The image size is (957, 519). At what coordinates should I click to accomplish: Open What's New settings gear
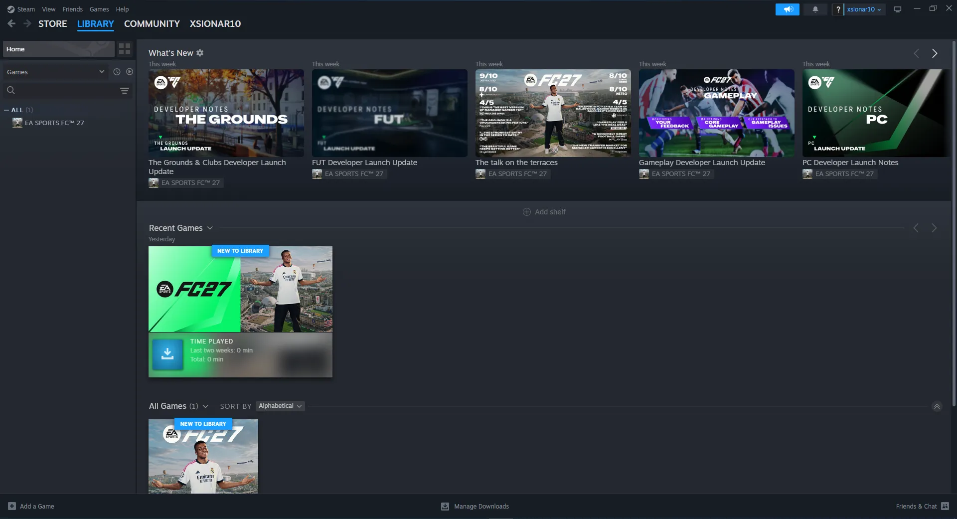[200, 53]
